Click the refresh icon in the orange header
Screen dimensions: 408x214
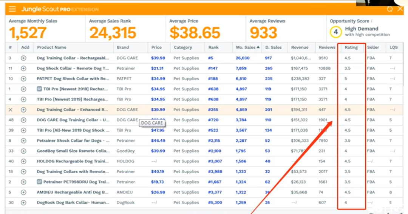point(389,9)
